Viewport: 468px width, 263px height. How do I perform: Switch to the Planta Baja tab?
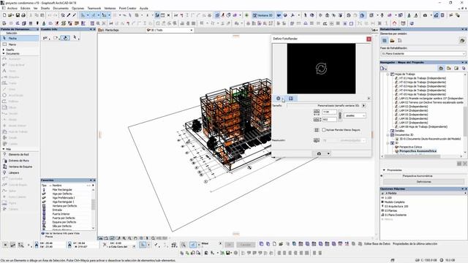122,30
